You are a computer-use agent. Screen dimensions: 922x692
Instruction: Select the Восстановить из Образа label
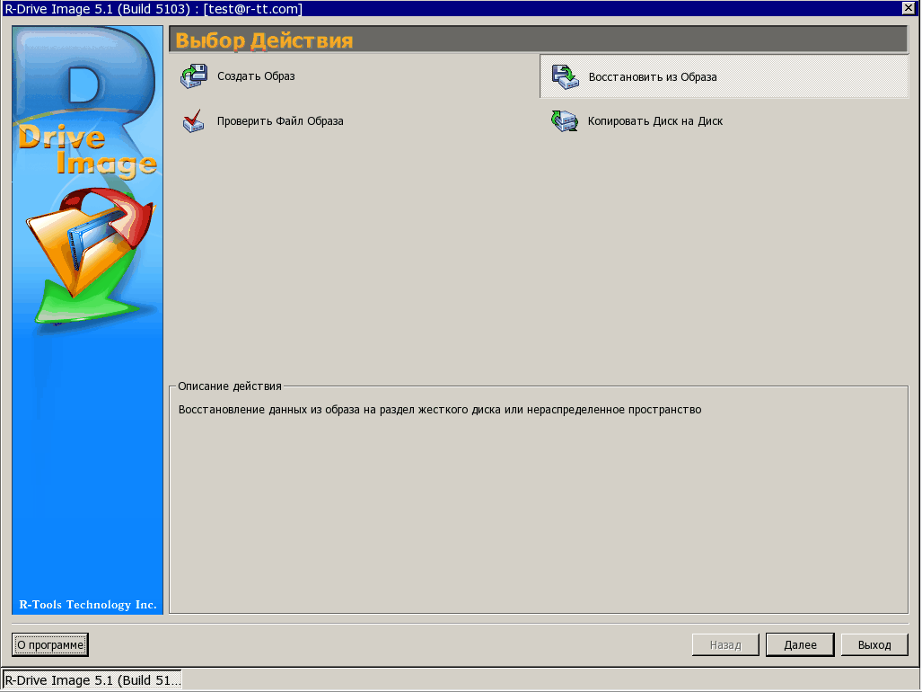point(653,77)
